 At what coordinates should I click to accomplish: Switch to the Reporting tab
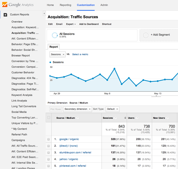(65, 5)
